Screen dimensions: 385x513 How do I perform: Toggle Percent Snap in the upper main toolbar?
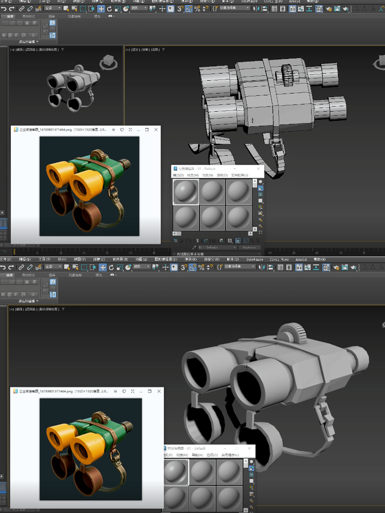click(197, 9)
